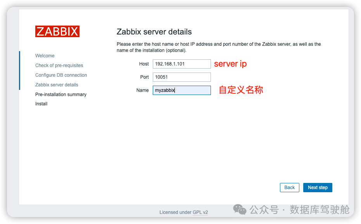Click the Host field label
This screenshot has height=224, width=361.
(144, 64)
